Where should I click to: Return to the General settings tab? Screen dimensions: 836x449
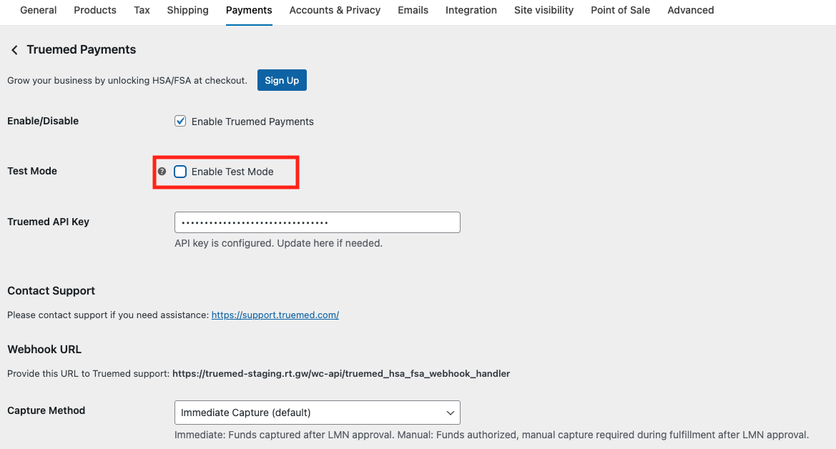pos(38,10)
